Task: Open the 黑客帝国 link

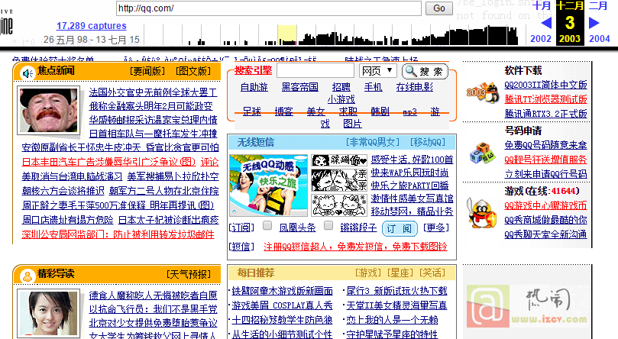Action: (x=300, y=87)
